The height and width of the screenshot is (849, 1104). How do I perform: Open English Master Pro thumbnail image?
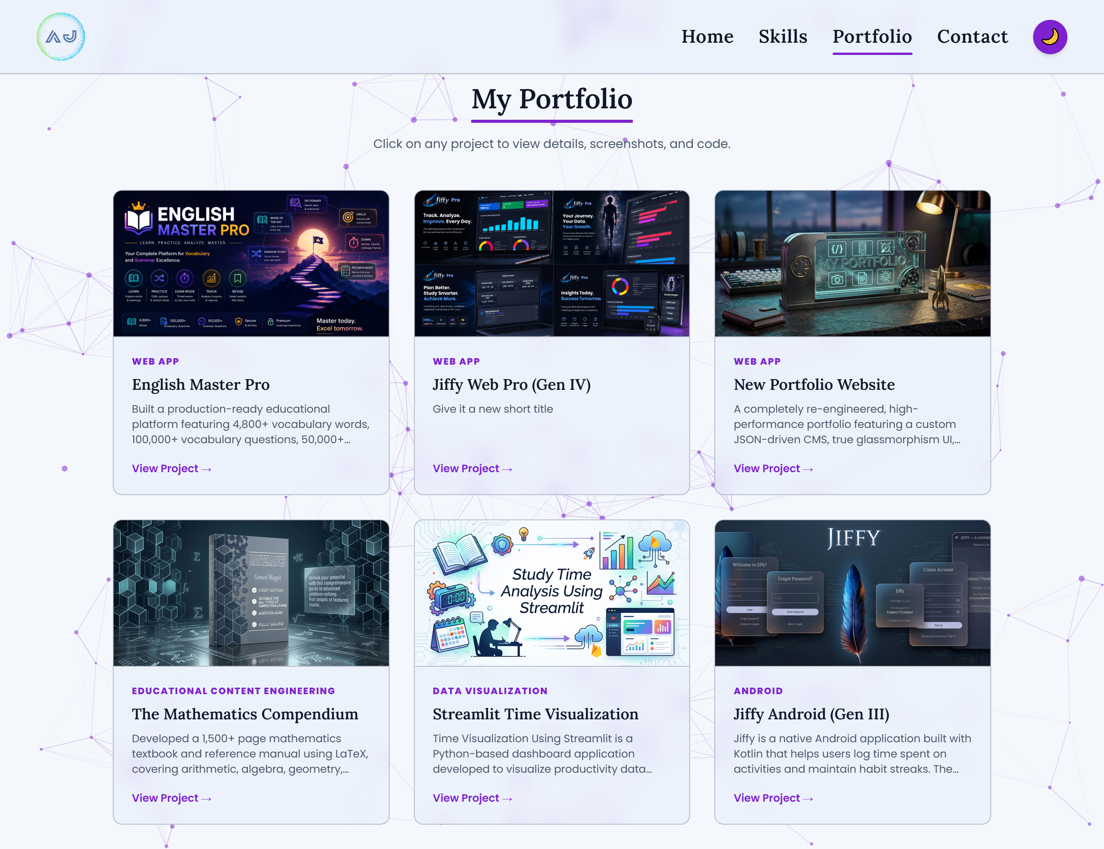pyautogui.click(x=251, y=263)
